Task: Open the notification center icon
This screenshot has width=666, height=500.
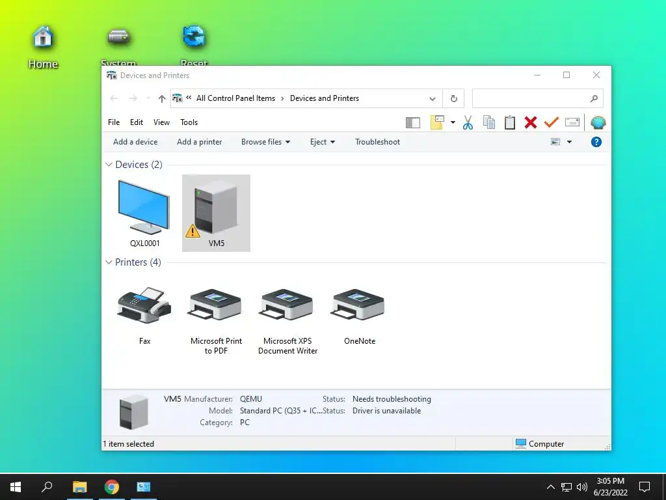Action: [645, 486]
